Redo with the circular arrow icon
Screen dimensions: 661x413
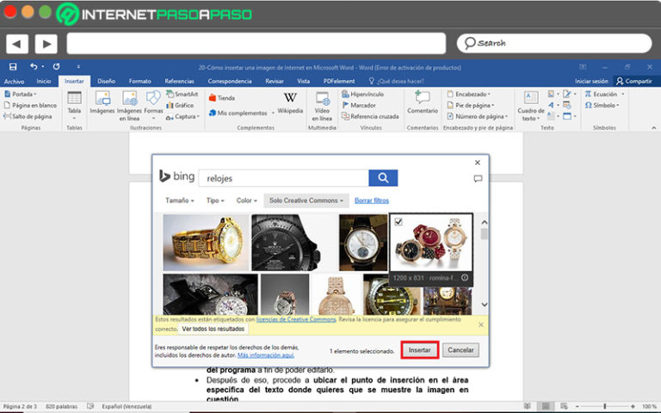pos(56,66)
